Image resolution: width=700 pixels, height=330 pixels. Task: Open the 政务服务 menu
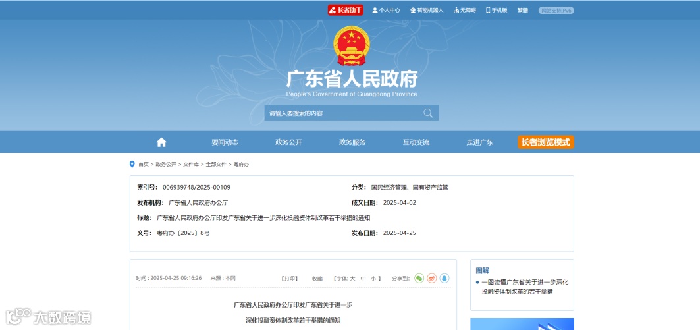coord(352,142)
